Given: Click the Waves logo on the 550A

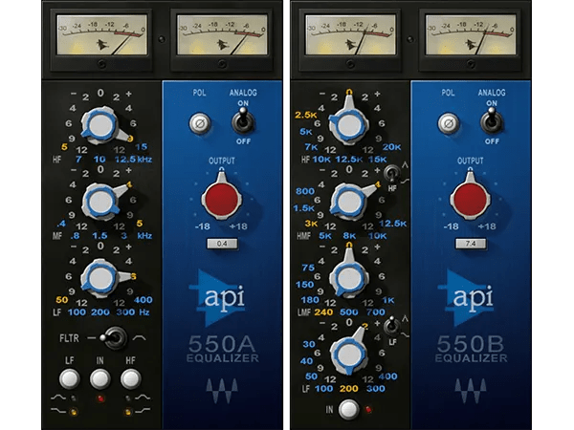Looking at the screenshot, I should (x=222, y=390).
